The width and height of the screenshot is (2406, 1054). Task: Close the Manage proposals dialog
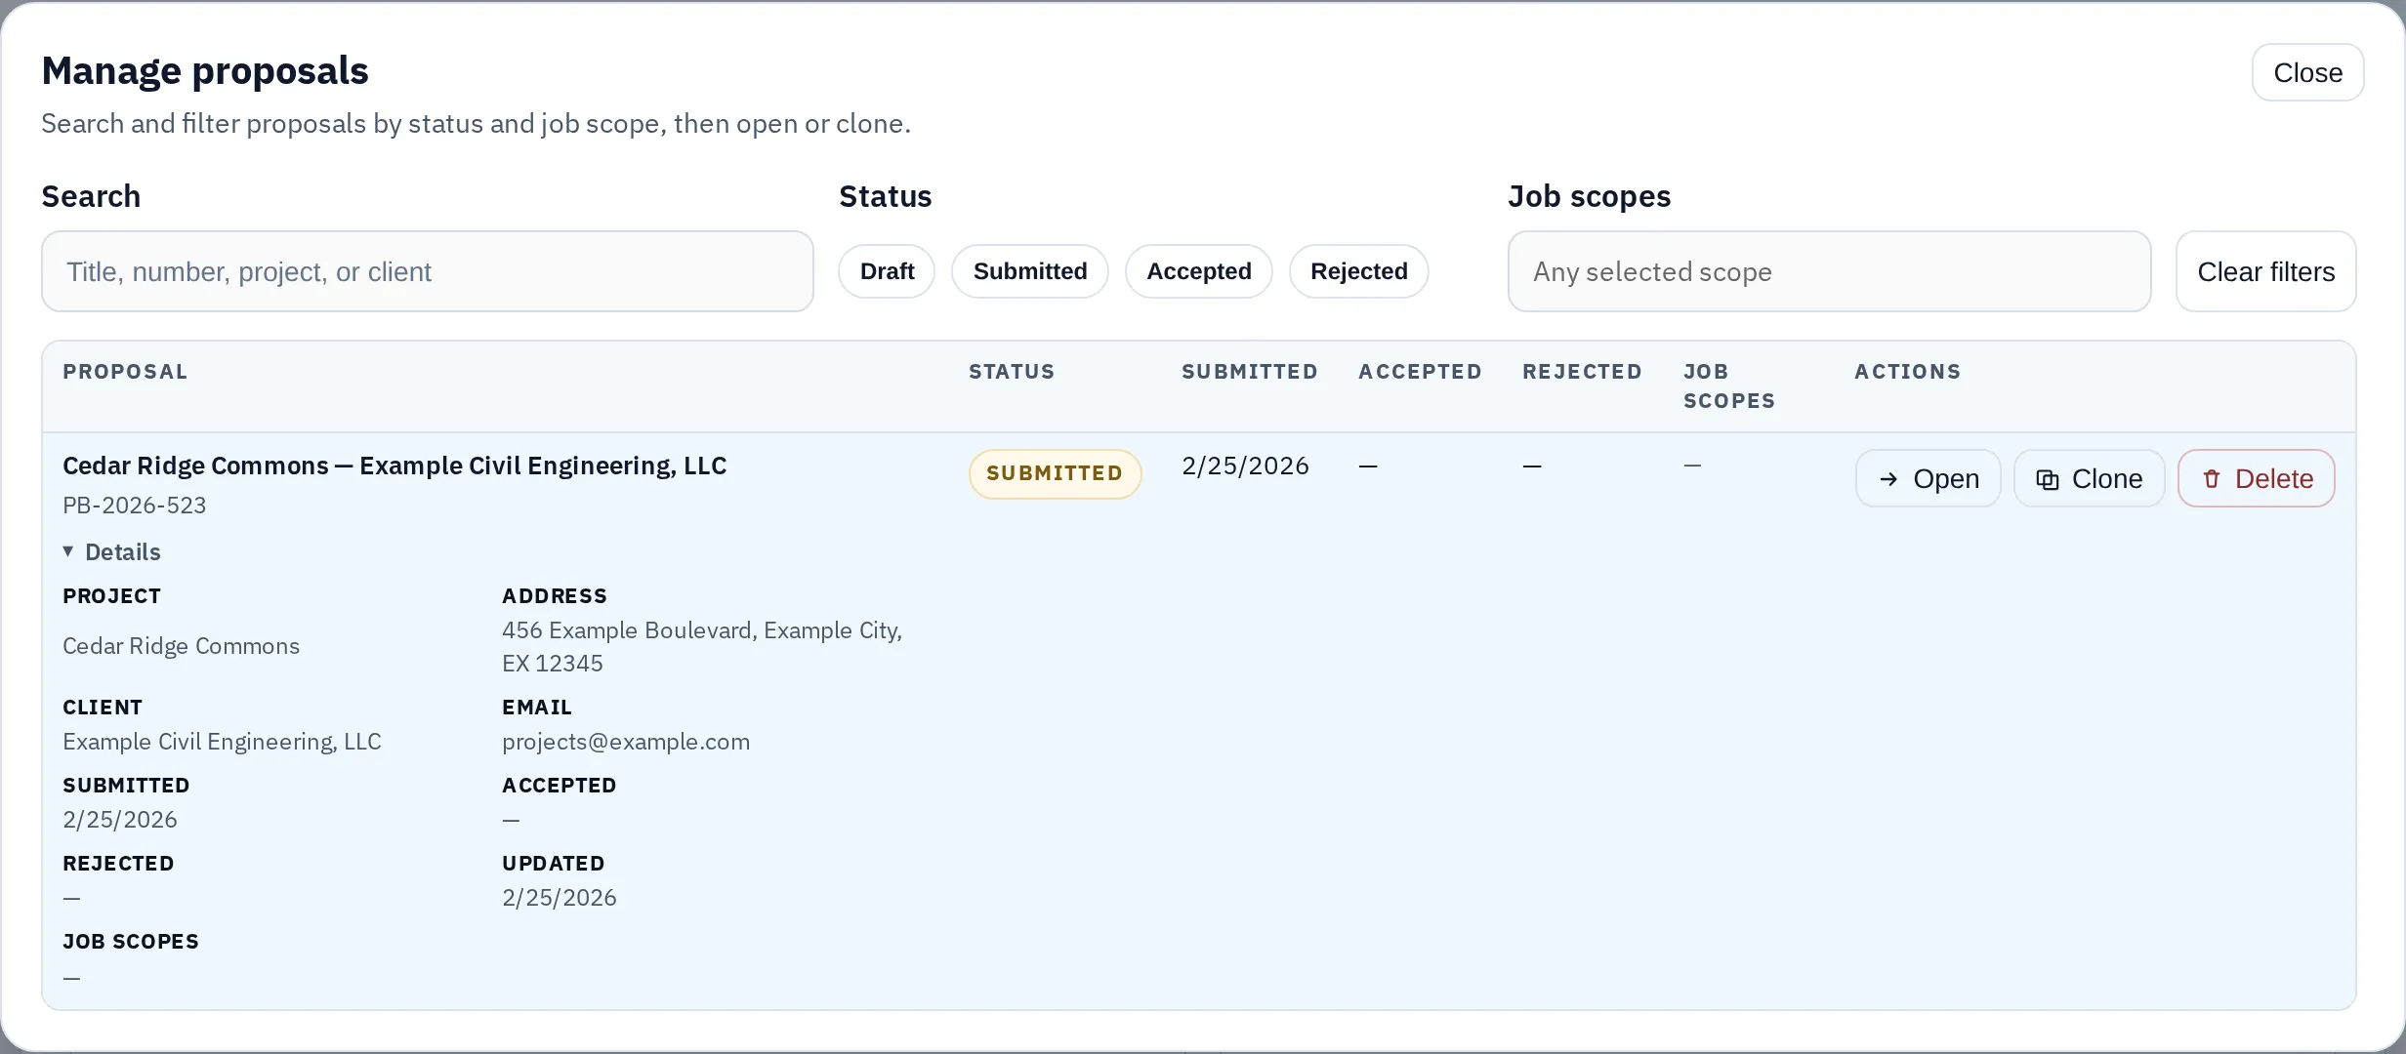(2307, 71)
